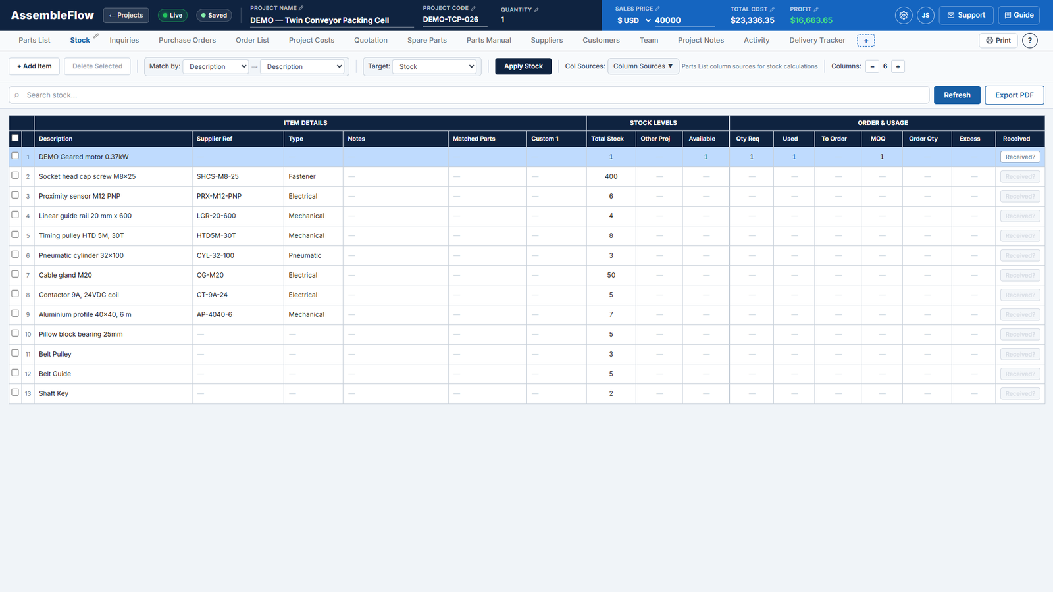Edit the DEMO-TCP-026 project code field
Image resolution: width=1053 pixels, height=592 pixels.
pos(455,20)
